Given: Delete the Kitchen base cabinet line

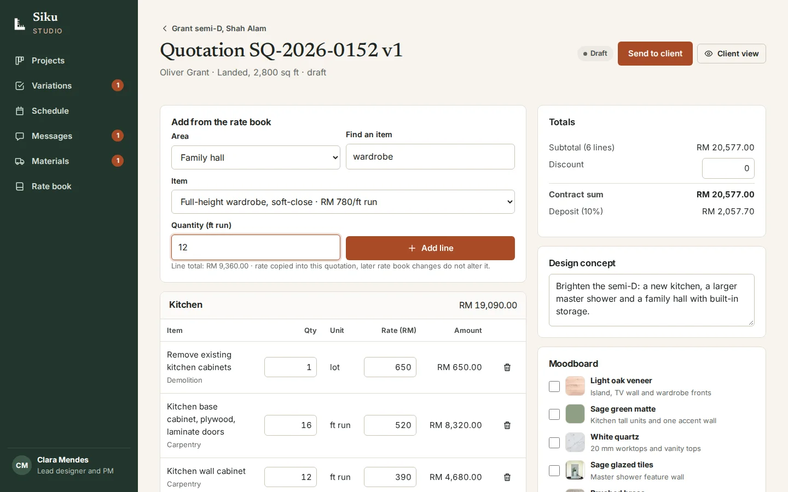Looking at the screenshot, I should coord(507,425).
